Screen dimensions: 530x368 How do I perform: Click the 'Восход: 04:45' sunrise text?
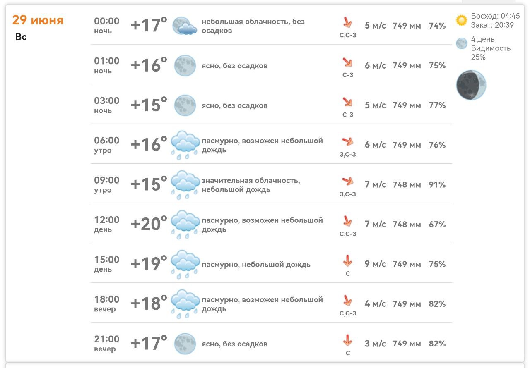[x=495, y=17]
